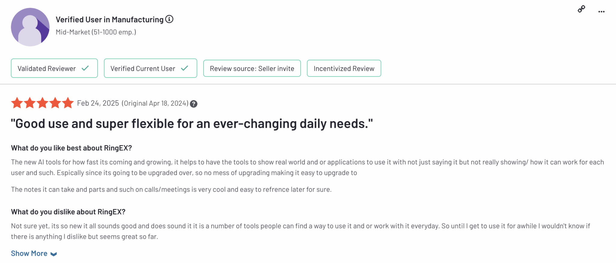616x263 pixels.
Task: Expand the review with Show More
Action: [x=29, y=253]
